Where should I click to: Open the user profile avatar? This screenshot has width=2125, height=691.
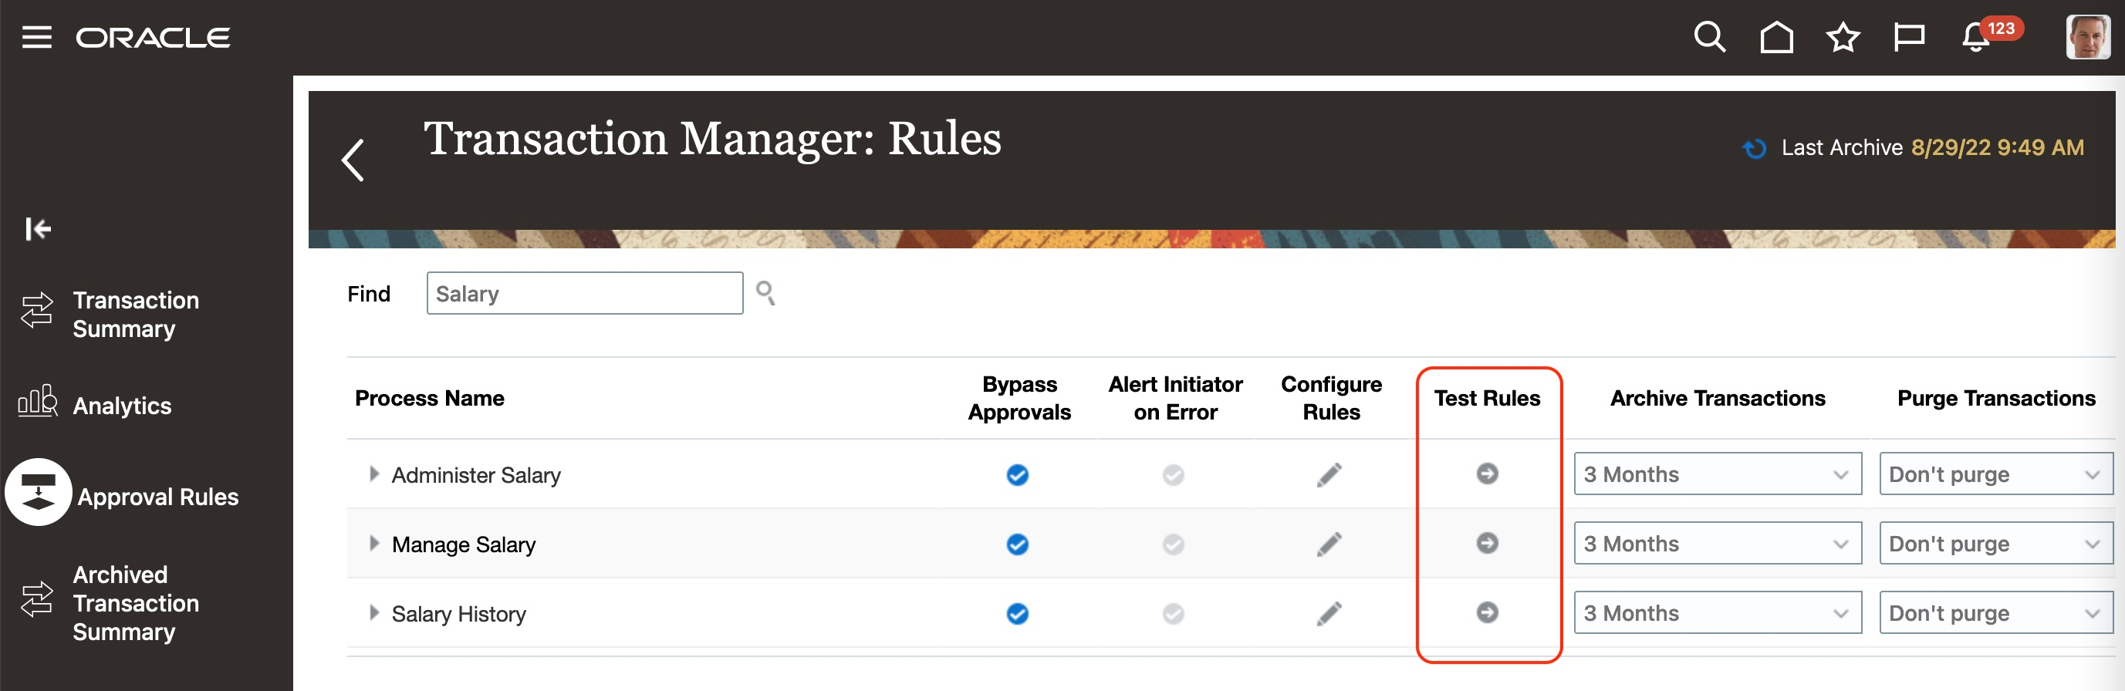2087,37
